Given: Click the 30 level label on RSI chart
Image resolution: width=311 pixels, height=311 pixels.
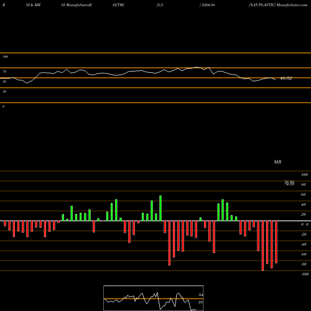Looking at the screenshot, I should [x=4, y=91].
